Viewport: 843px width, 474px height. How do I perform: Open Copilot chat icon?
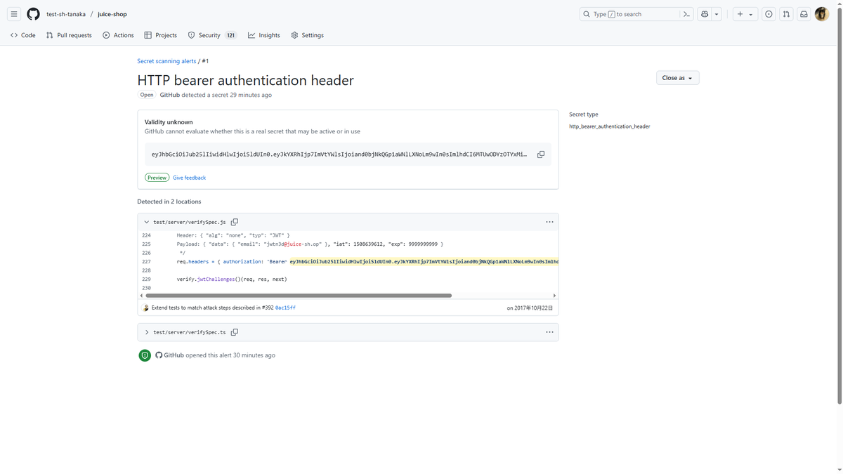(705, 14)
